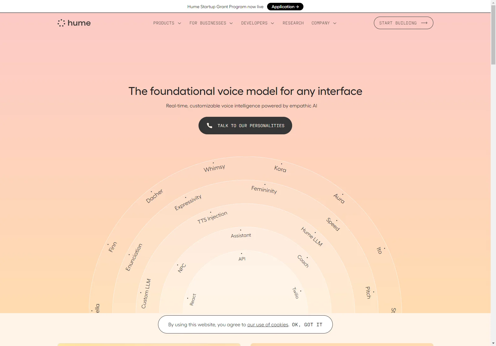Screen dimensions: 496x346
Task: Click the Femininity label on the arc
Action: point(264,189)
